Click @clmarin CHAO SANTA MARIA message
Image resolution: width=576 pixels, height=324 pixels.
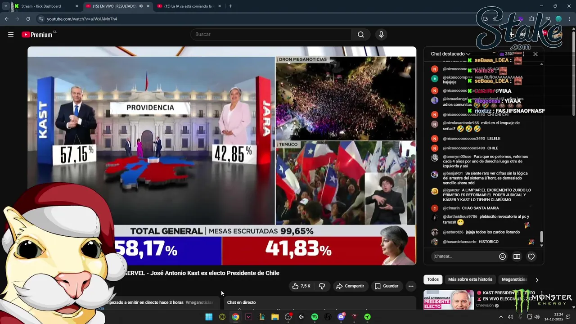(471, 208)
